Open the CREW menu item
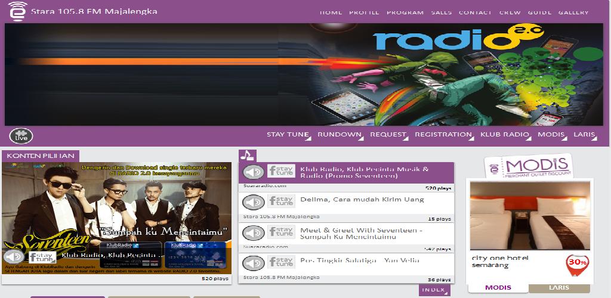The width and height of the screenshot is (611, 298). (x=510, y=13)
